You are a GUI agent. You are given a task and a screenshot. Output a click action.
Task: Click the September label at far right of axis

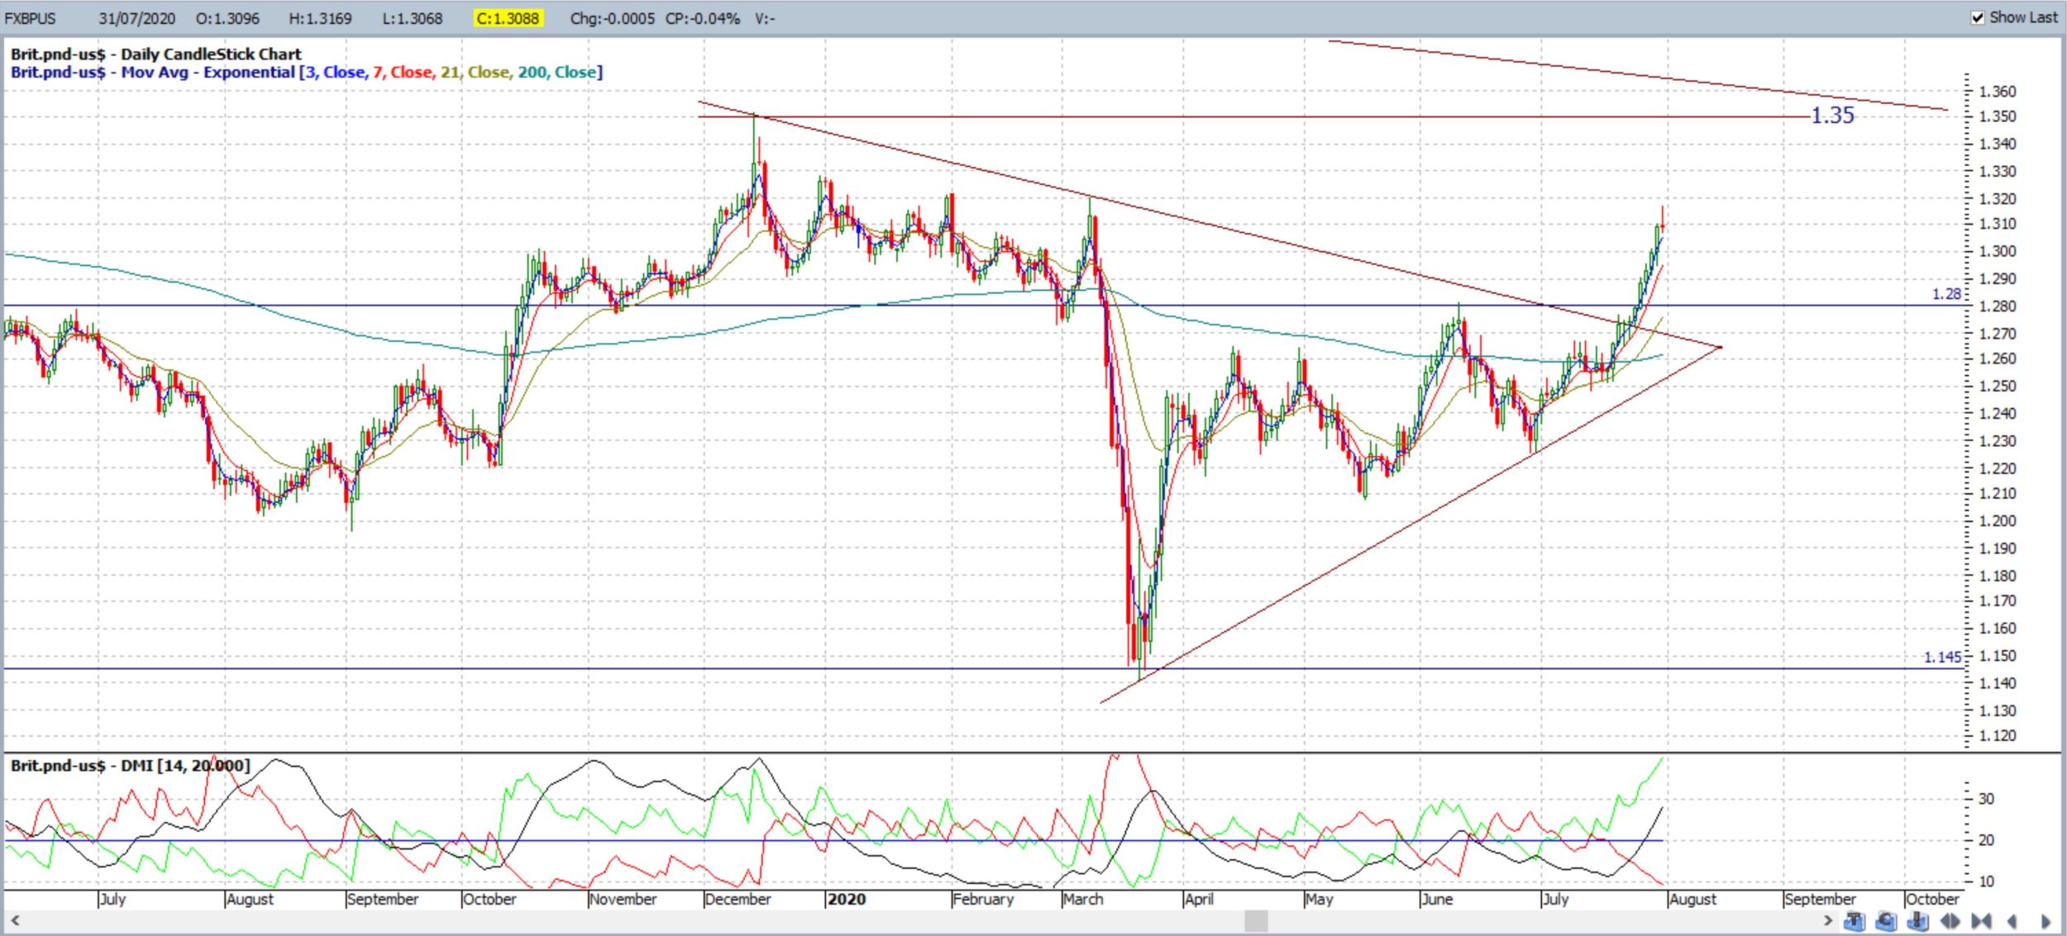point(1820,899)
